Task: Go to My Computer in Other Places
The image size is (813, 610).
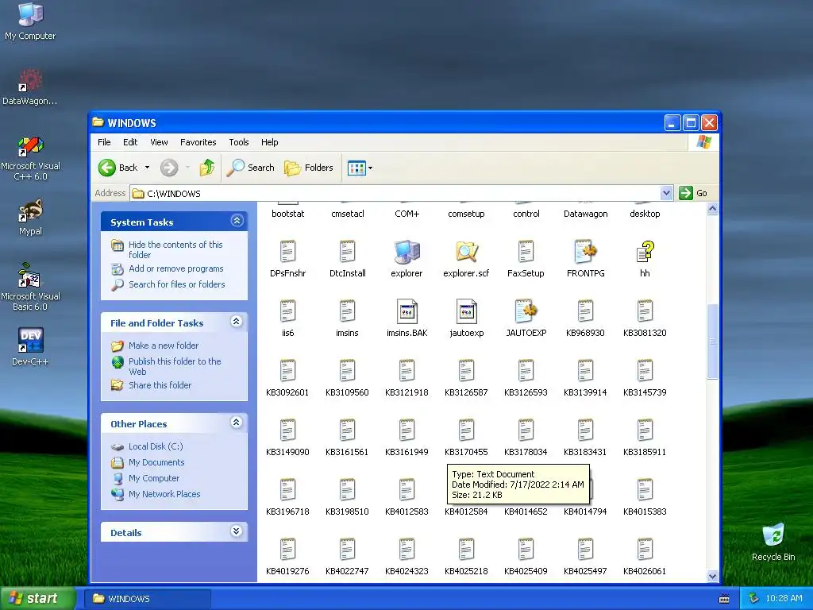Action: pos(154,478)
